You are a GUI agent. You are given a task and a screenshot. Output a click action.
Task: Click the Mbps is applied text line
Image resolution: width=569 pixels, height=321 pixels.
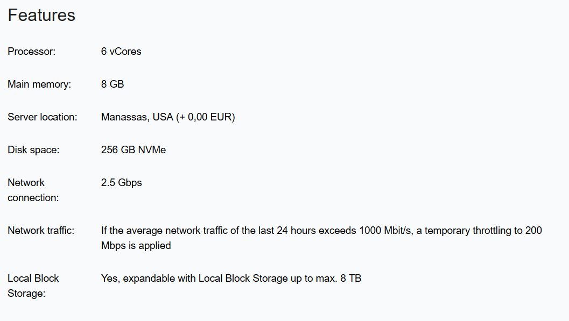click(x=136, y=246)
